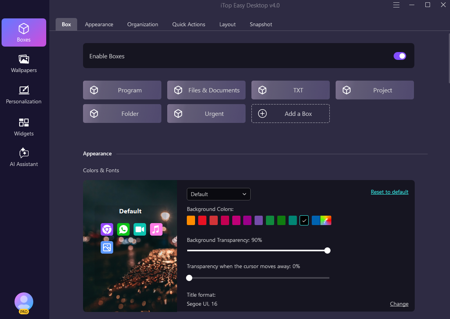Select the Wallpapers sidebar icon
The width and height of the screenshot is (450, 319).
click(x=23, y=64)
